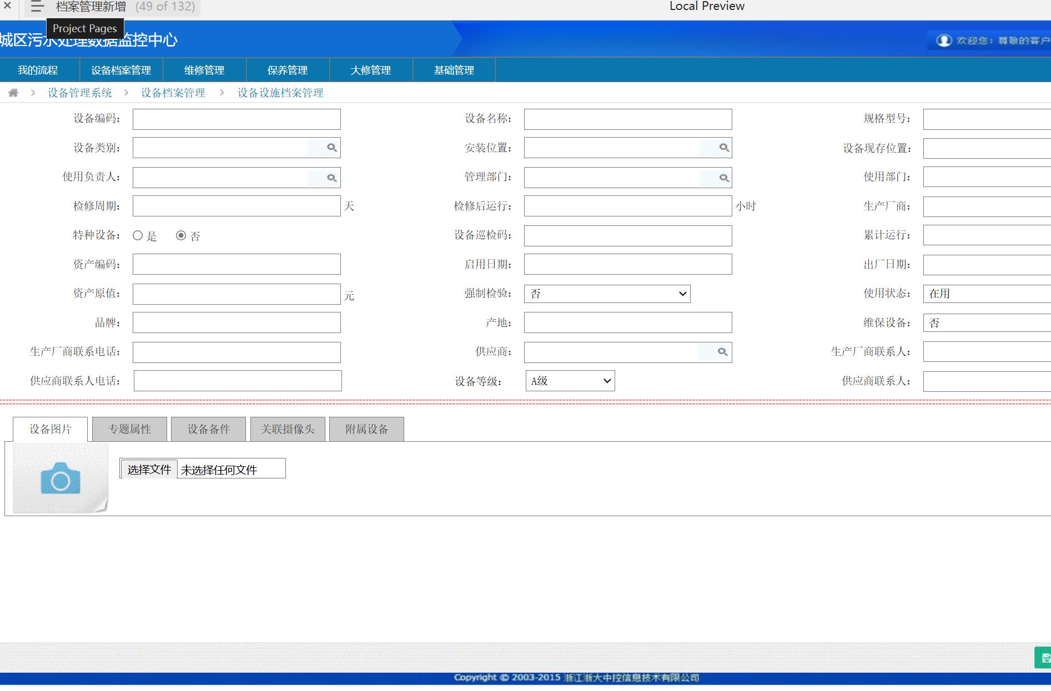The width and height of the screenshot is (1051, 691).
Task: Click the 供应商联系人电话 input field
Action: click(238, 381)
